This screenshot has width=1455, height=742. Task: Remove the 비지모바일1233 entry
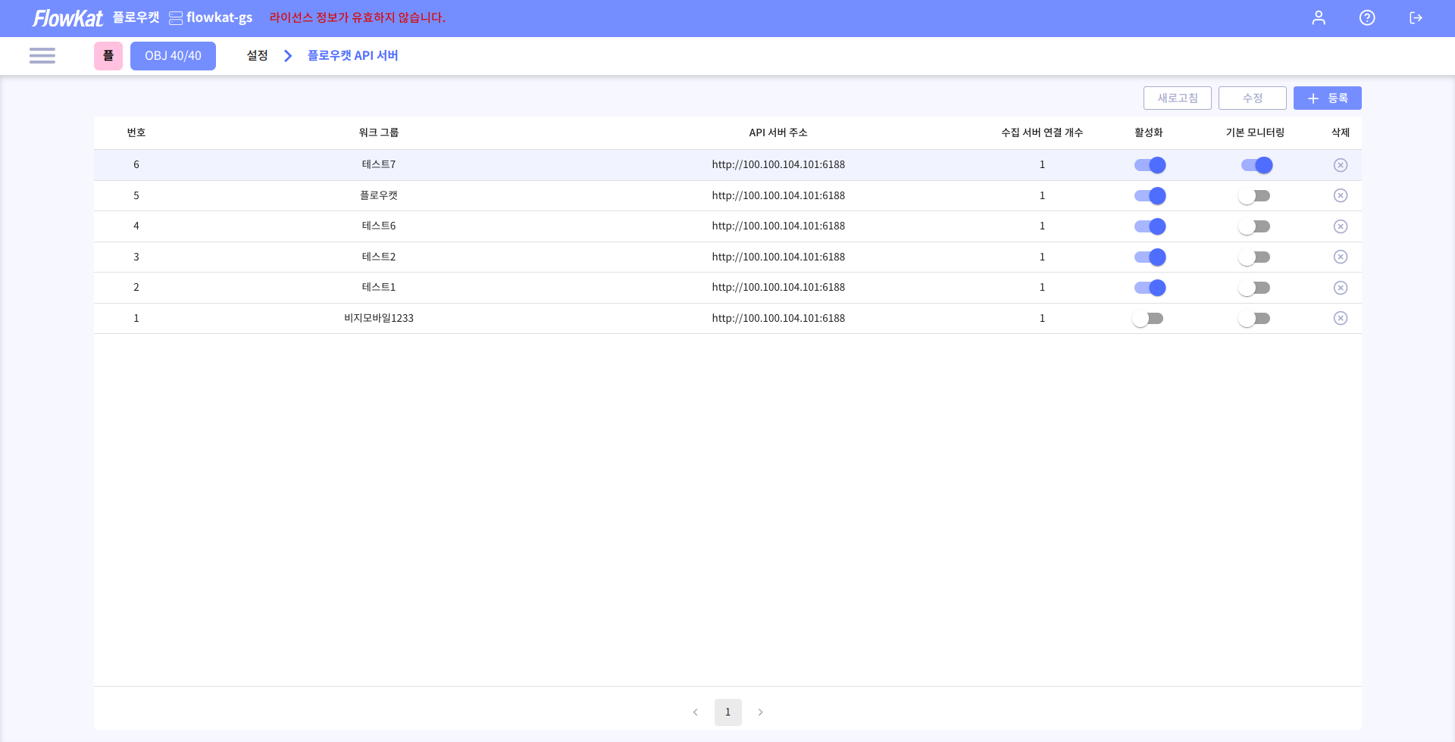(x=1340, y=319)
